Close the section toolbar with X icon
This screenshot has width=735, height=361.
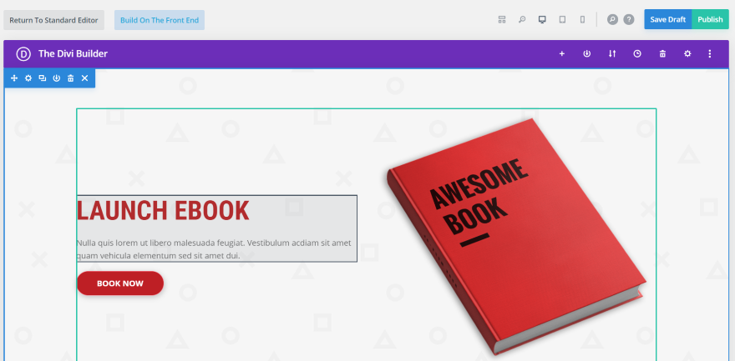84,78
